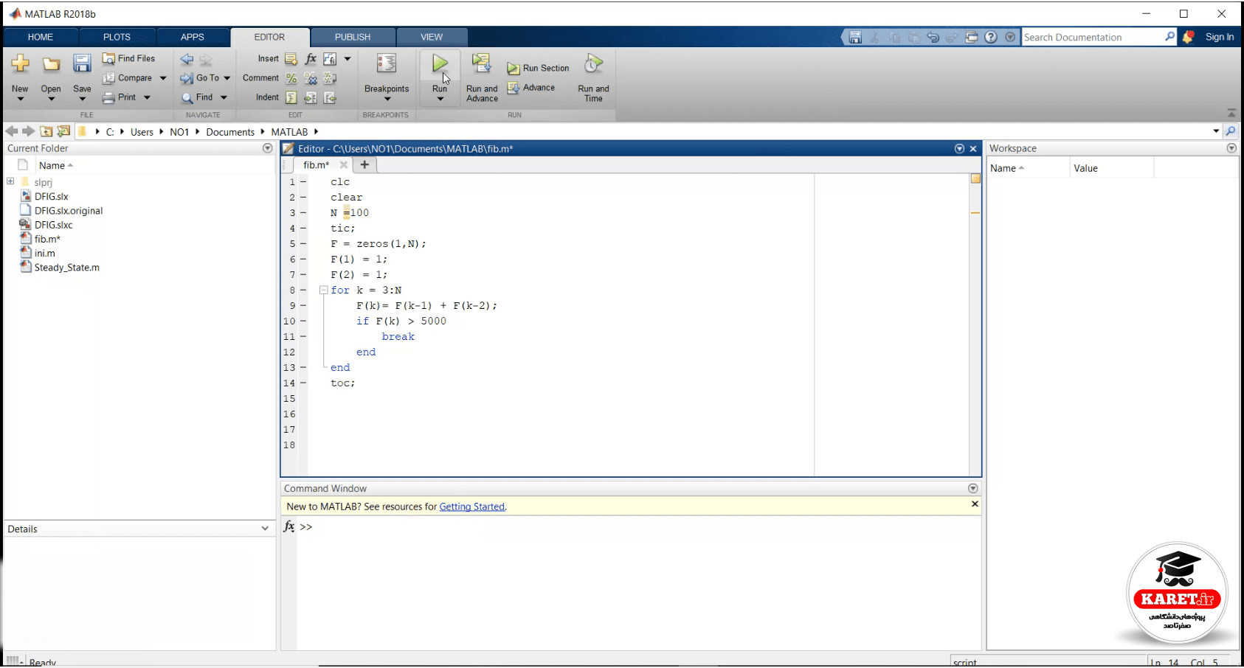The image size is (1244, 668).
Task: Open address bar history dropdown
Action: [1216, 131]
